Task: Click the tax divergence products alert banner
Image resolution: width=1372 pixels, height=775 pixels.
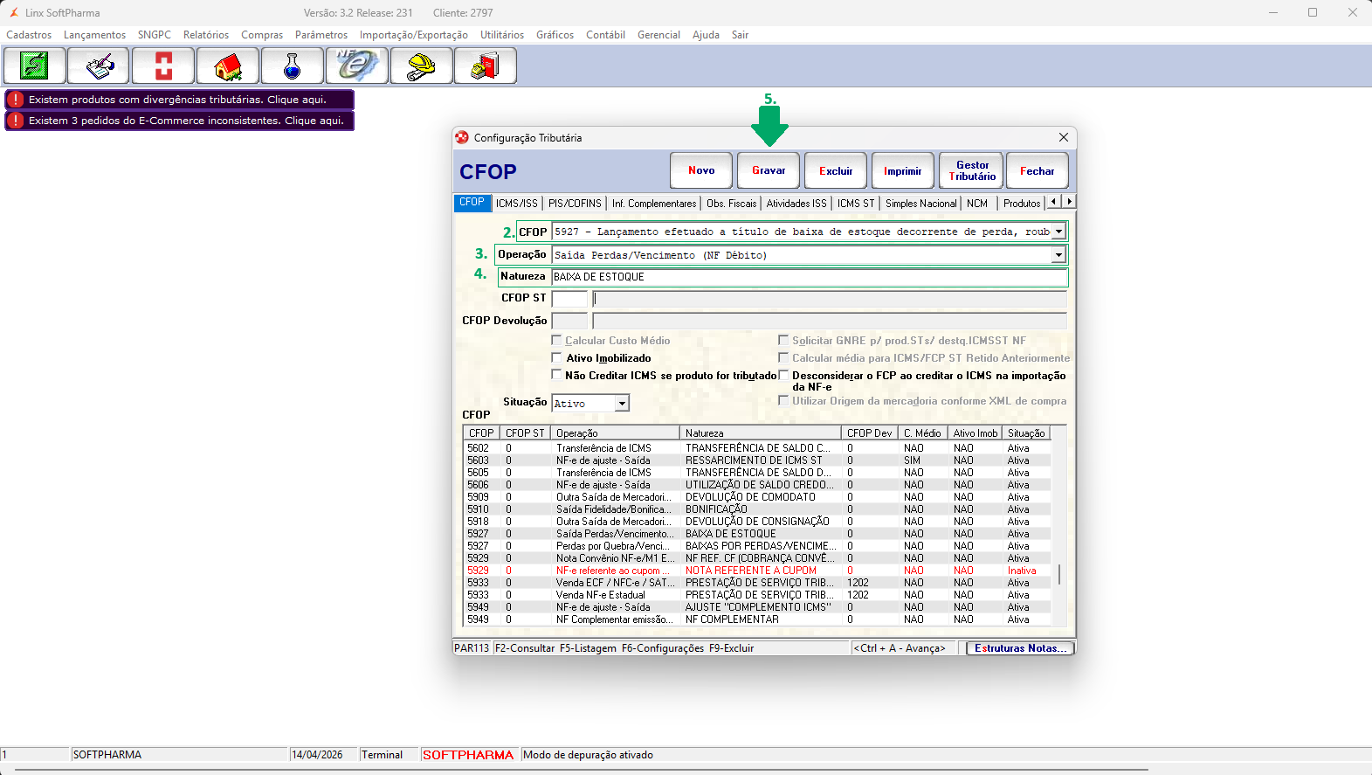Action: tap(179, 100)
